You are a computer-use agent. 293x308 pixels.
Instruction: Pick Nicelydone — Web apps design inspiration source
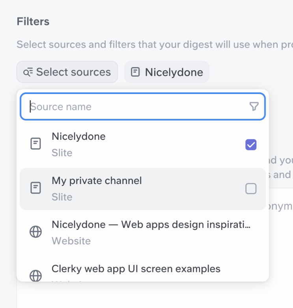(151, 225)
